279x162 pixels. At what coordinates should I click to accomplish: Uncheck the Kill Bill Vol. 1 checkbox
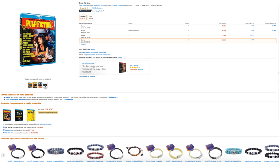[4, 133]
